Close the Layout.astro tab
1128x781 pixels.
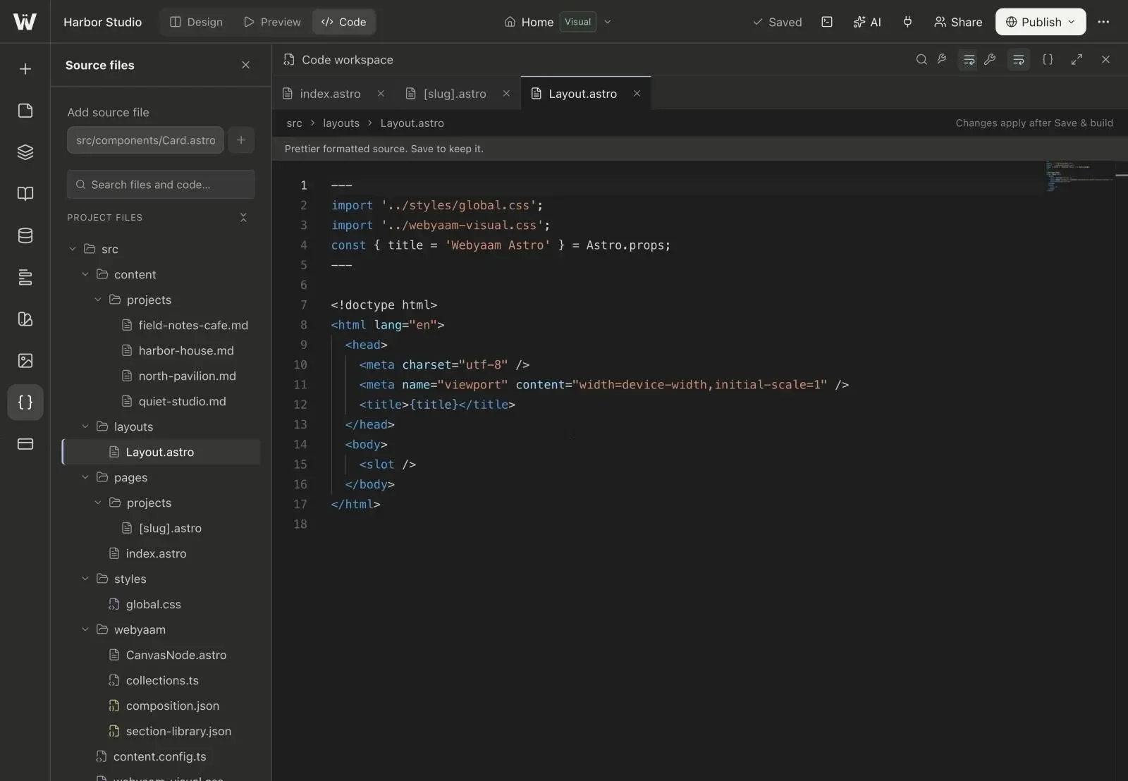pyautogui.click(x=637, y=93)
